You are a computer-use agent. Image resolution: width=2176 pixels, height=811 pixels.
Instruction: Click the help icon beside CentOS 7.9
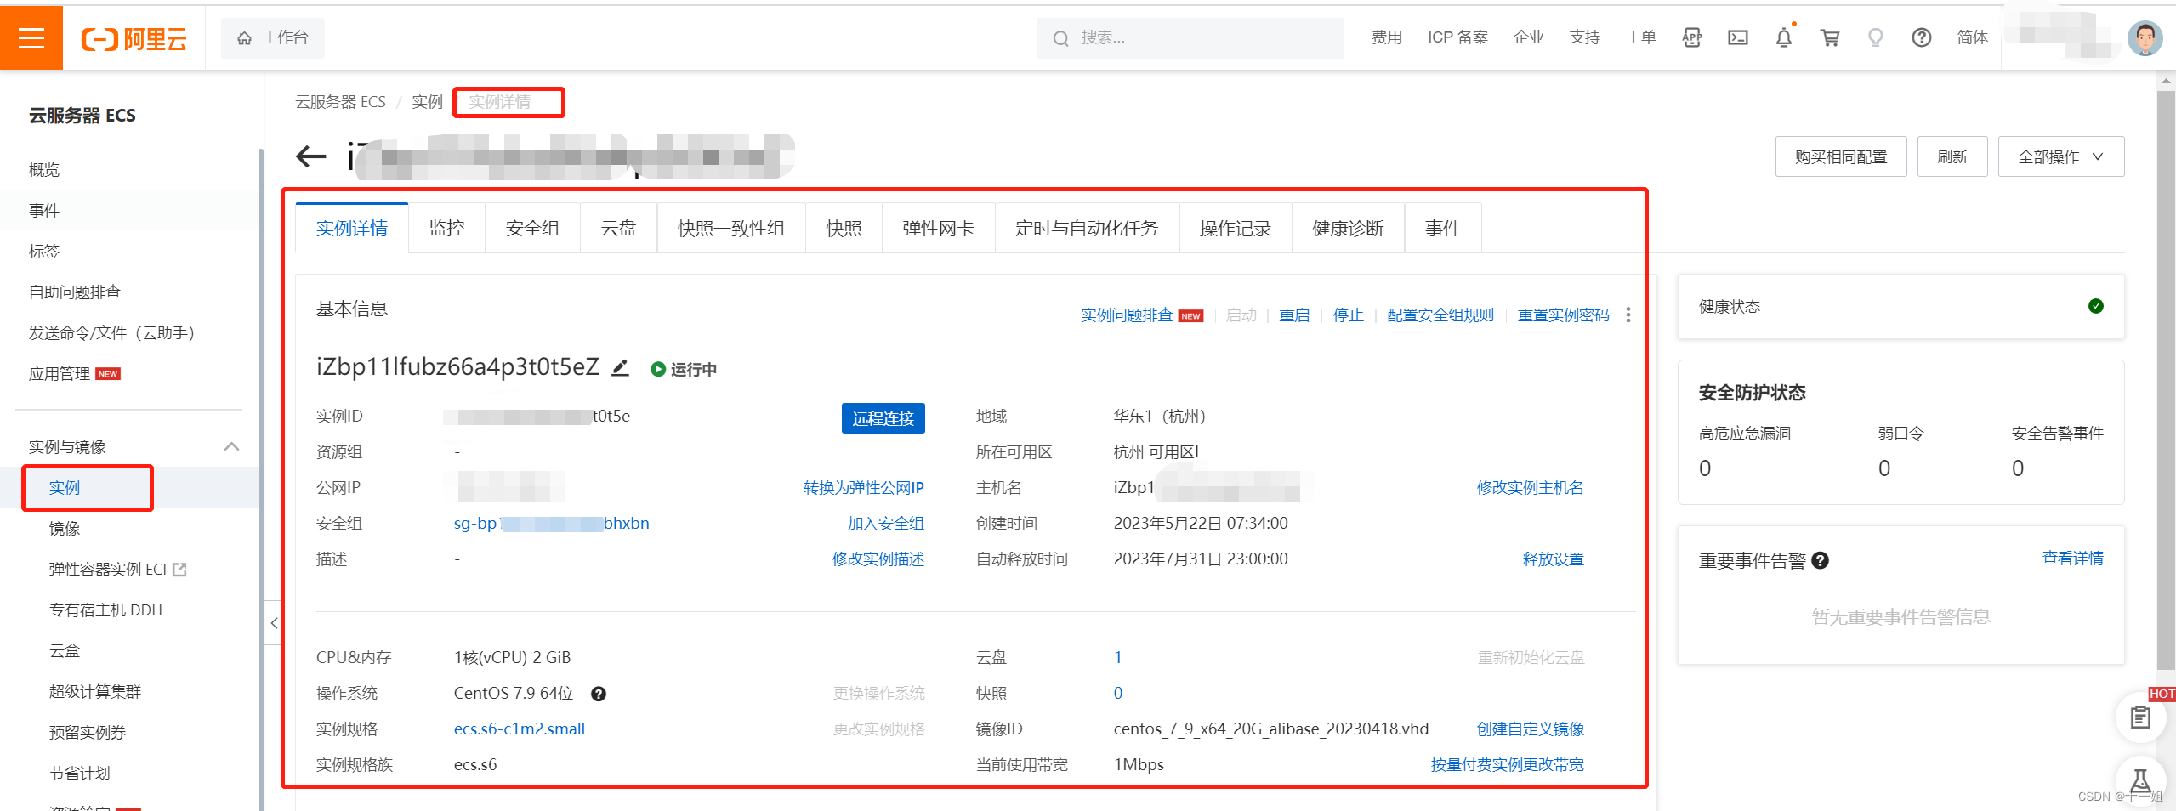599,694
